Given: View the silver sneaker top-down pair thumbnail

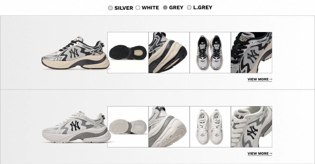Looking at the screenshot, I should [210, 52].
